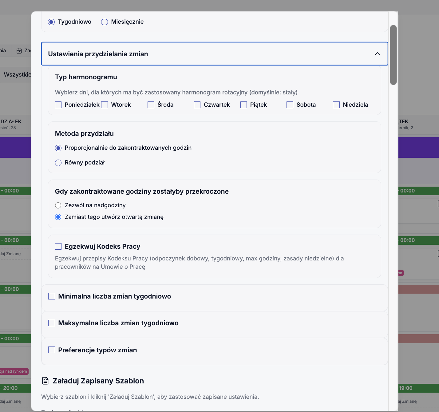This screenshot has width=439, height=412.
Task: Check the Poniedziałek checkbox
Action: click(x=58, y=105)
